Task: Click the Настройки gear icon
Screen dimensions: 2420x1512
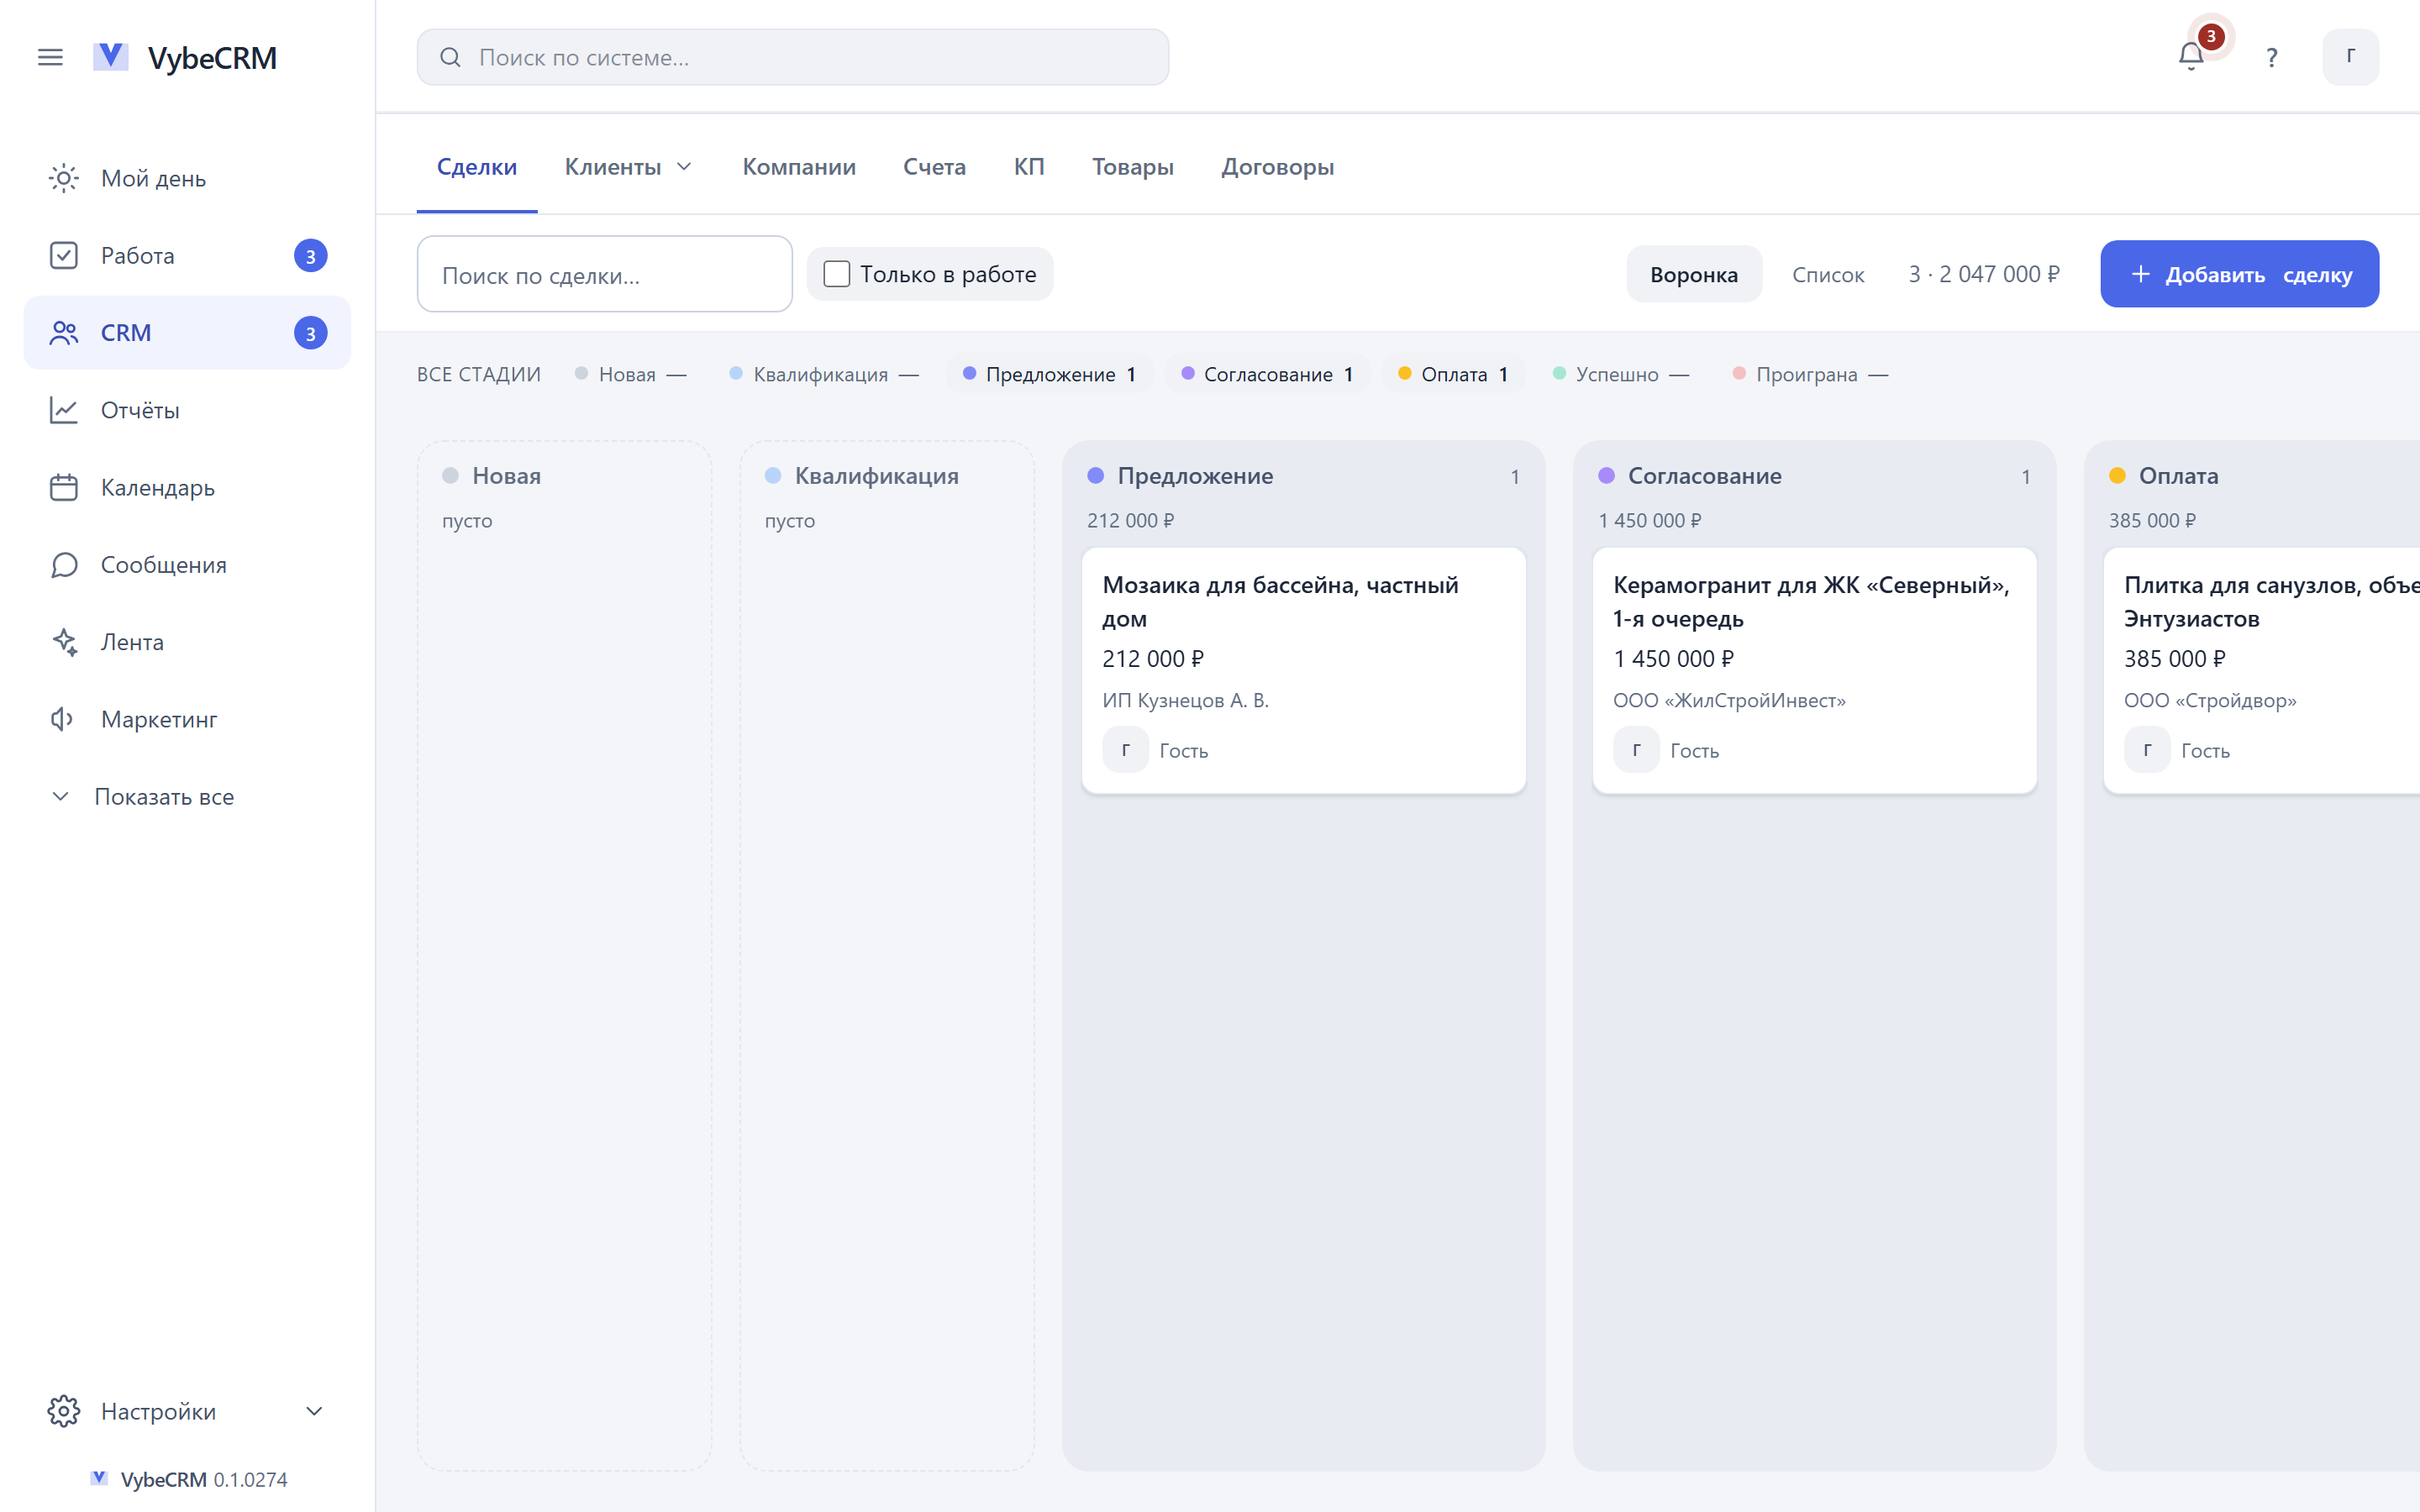Action: pos(64,1411)
